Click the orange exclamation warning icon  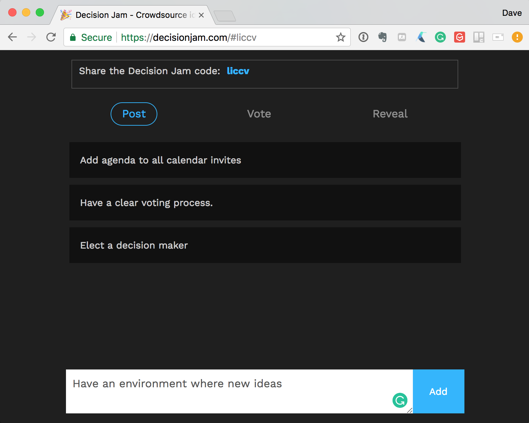pyautogui.click(x=517, y=37)
